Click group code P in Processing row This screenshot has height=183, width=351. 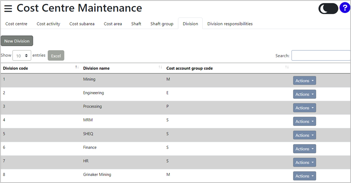coord(167,107)
